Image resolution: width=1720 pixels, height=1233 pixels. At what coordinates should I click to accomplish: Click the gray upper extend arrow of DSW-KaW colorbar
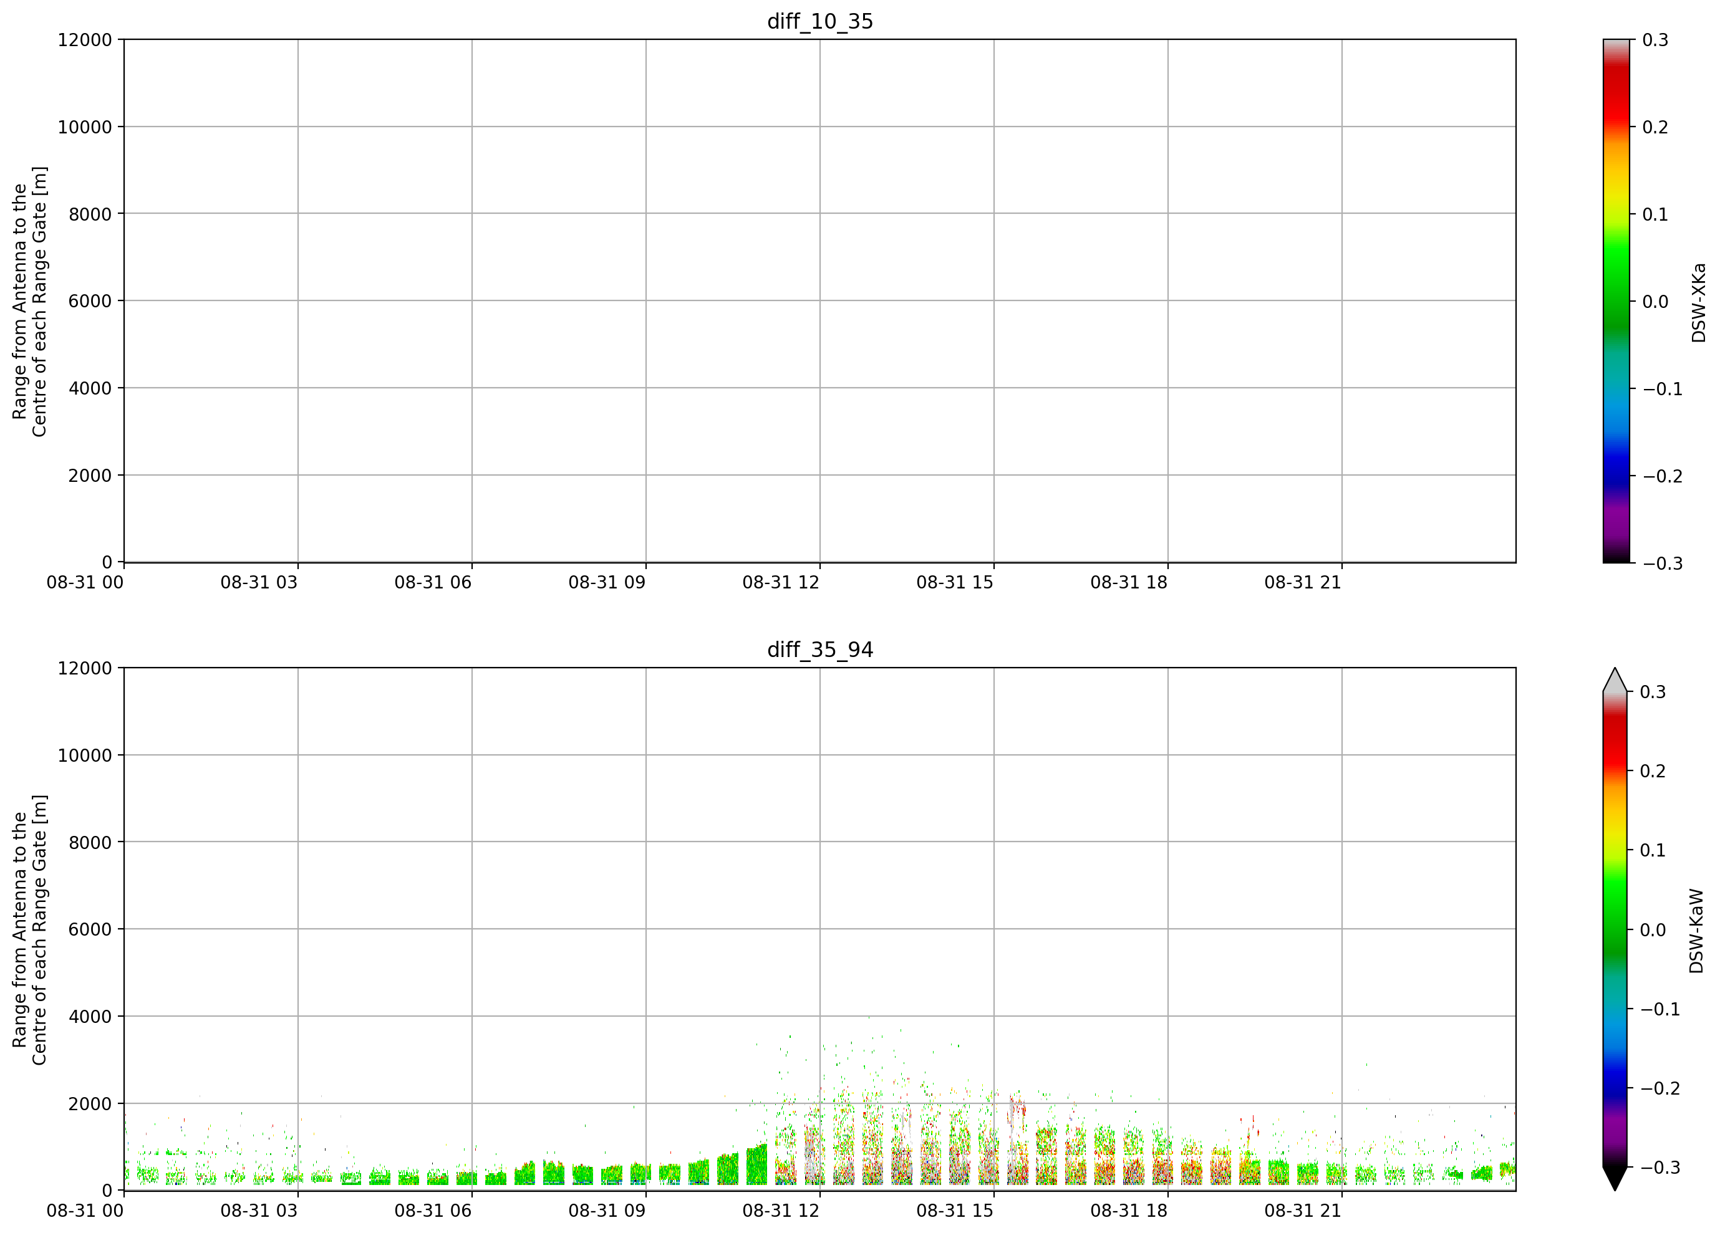[1615, 681]
